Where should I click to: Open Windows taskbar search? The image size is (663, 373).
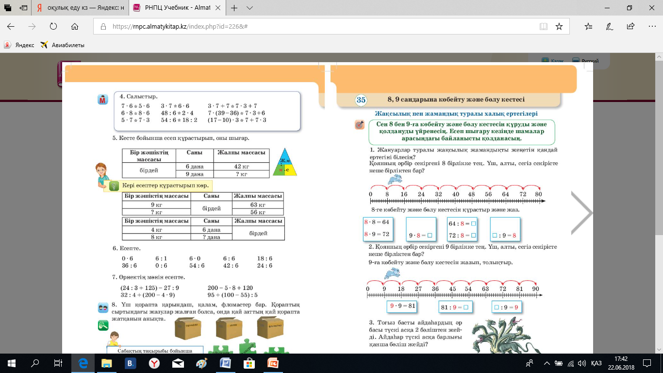[x=35, y=363]
